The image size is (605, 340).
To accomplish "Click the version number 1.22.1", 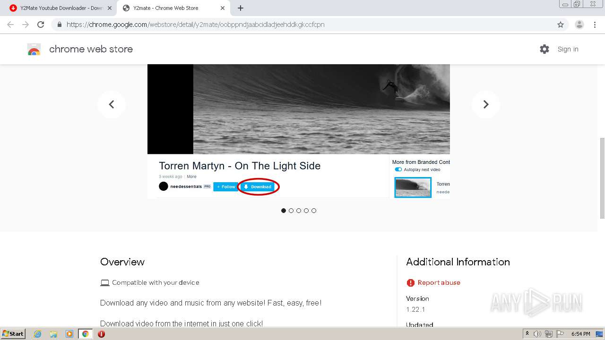I will (415, 309).
